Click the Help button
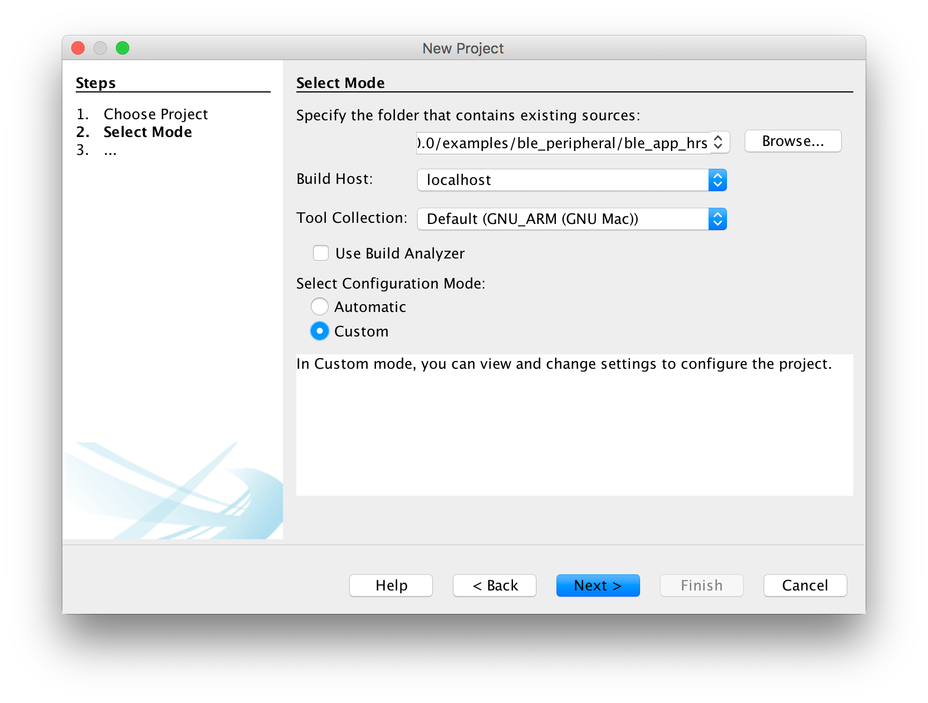Image resolution: width=928 pixels, height=703 pixels. tap(391, 585)
